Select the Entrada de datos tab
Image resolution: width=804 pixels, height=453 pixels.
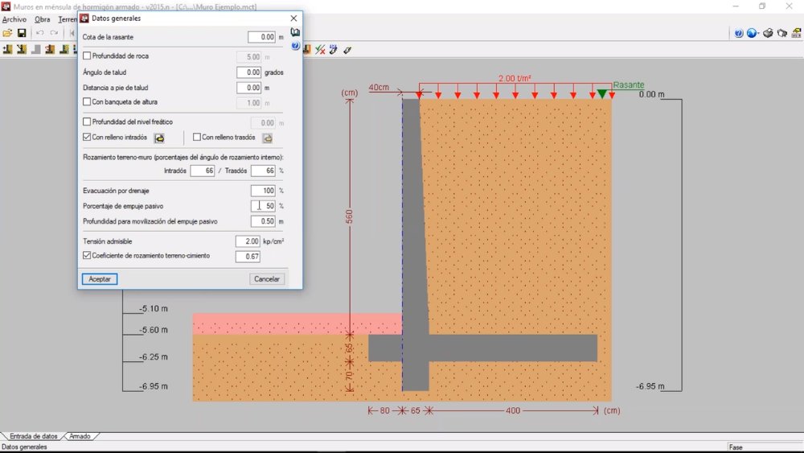coord(34,436)
